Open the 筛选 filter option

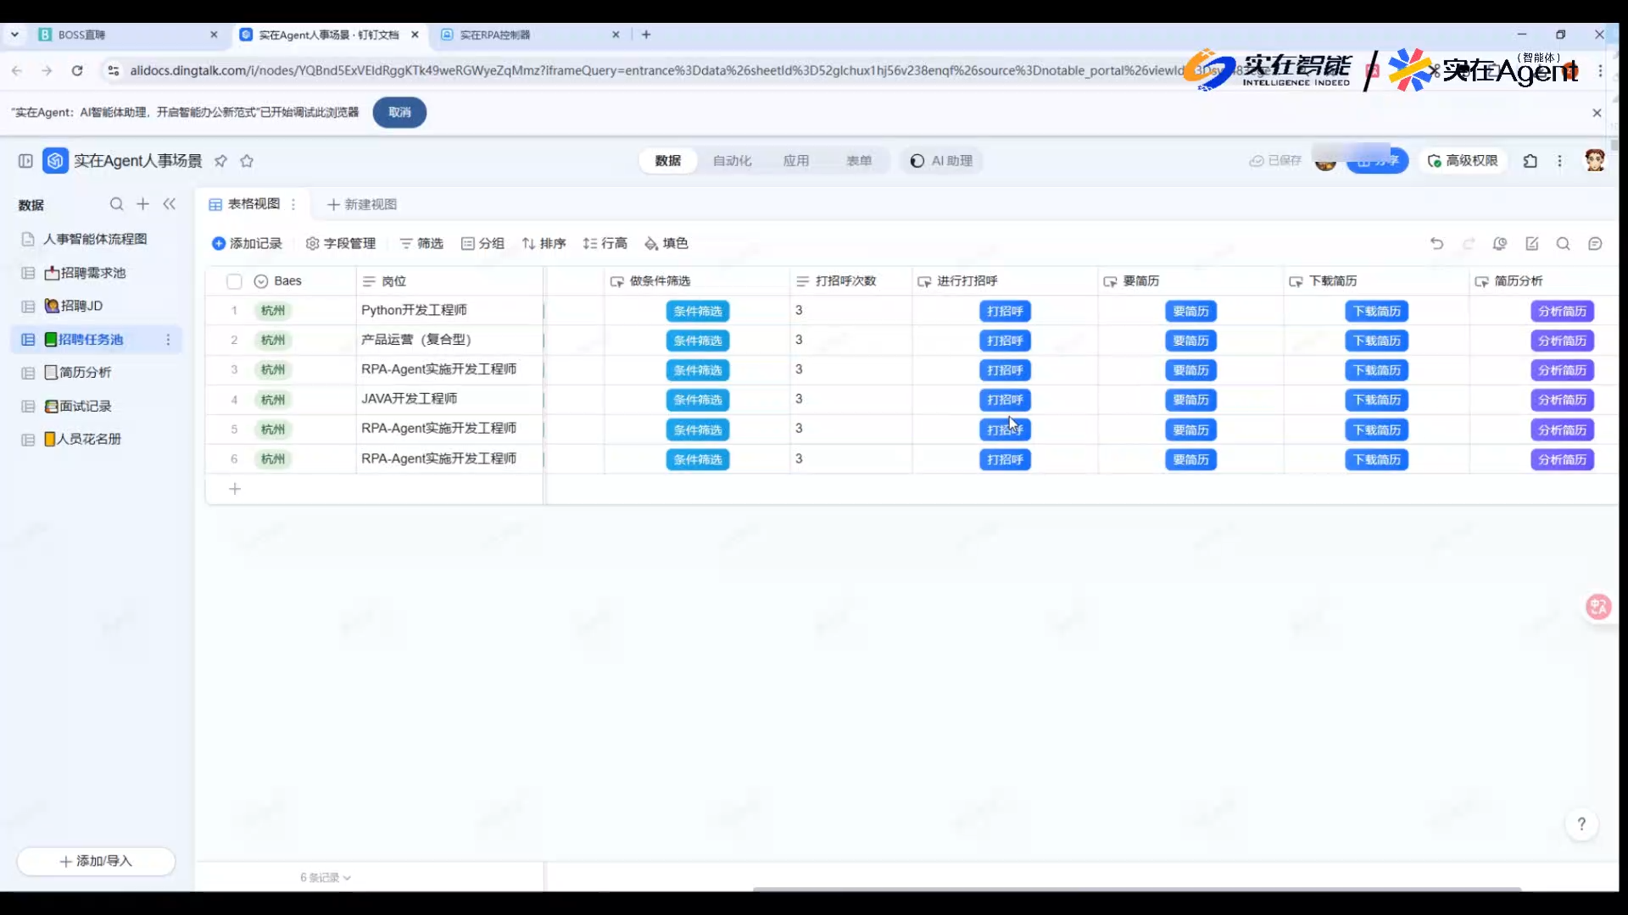pyautogui.click(x=421, y=244)
